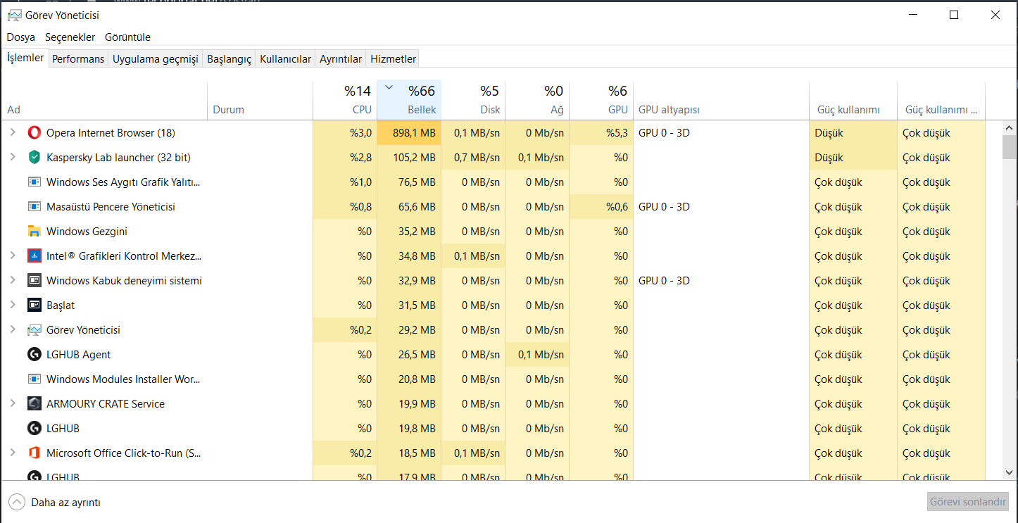
Task: Click the Microsoft Office Click-to-Run icon
Action: pos(34,453)
